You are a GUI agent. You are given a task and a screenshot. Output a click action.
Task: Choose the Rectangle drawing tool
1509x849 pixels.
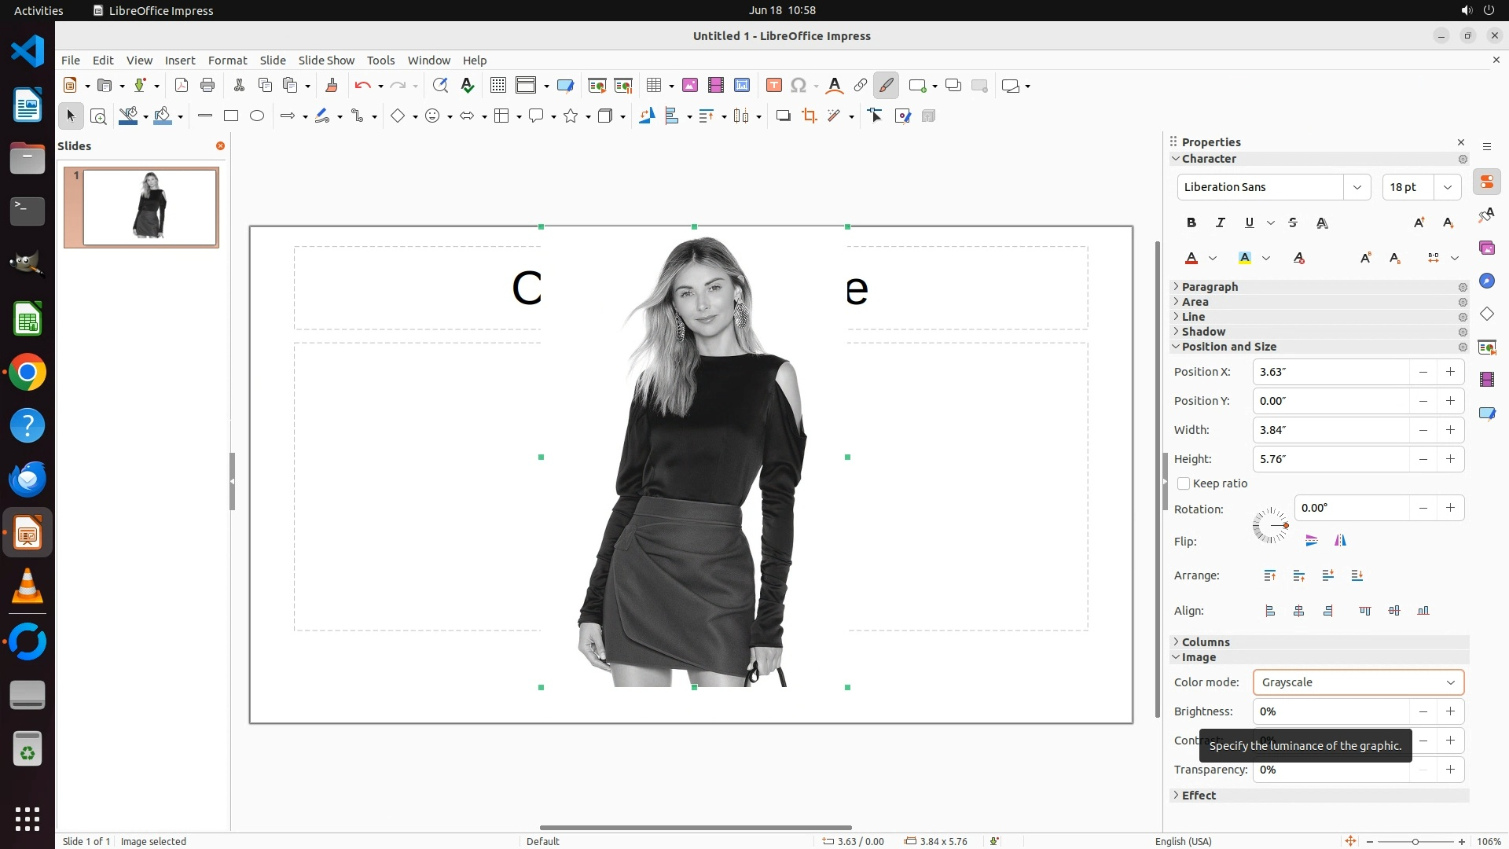231,116
